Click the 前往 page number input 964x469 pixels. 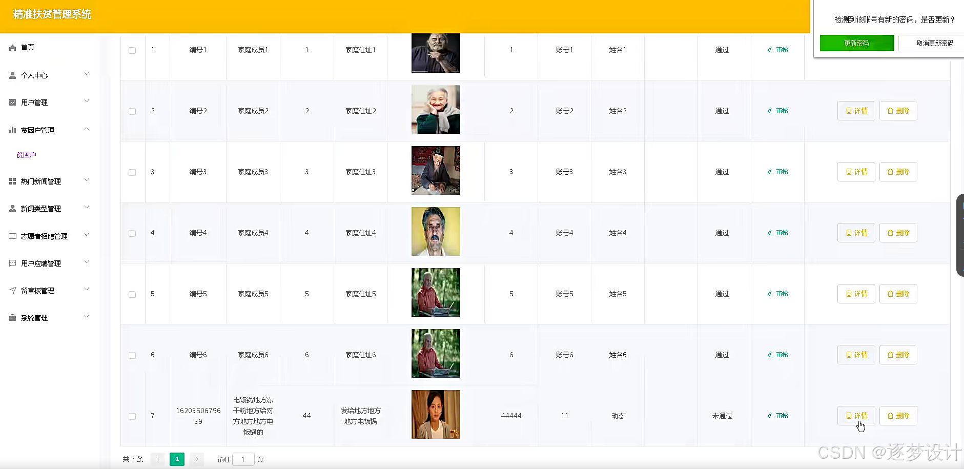pyautogui.click(x=243, y=459)
